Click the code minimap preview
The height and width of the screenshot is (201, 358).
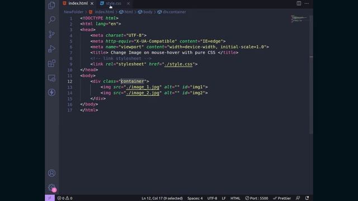coord(300,18)
